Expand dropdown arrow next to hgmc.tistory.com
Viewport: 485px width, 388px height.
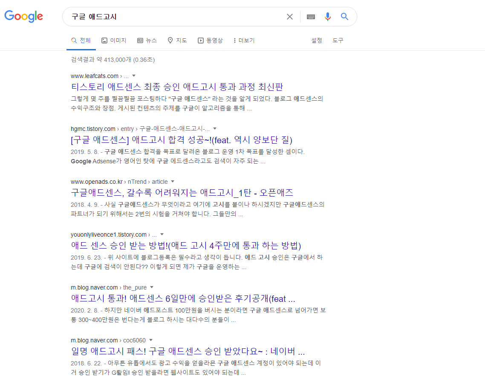point(215,129)
